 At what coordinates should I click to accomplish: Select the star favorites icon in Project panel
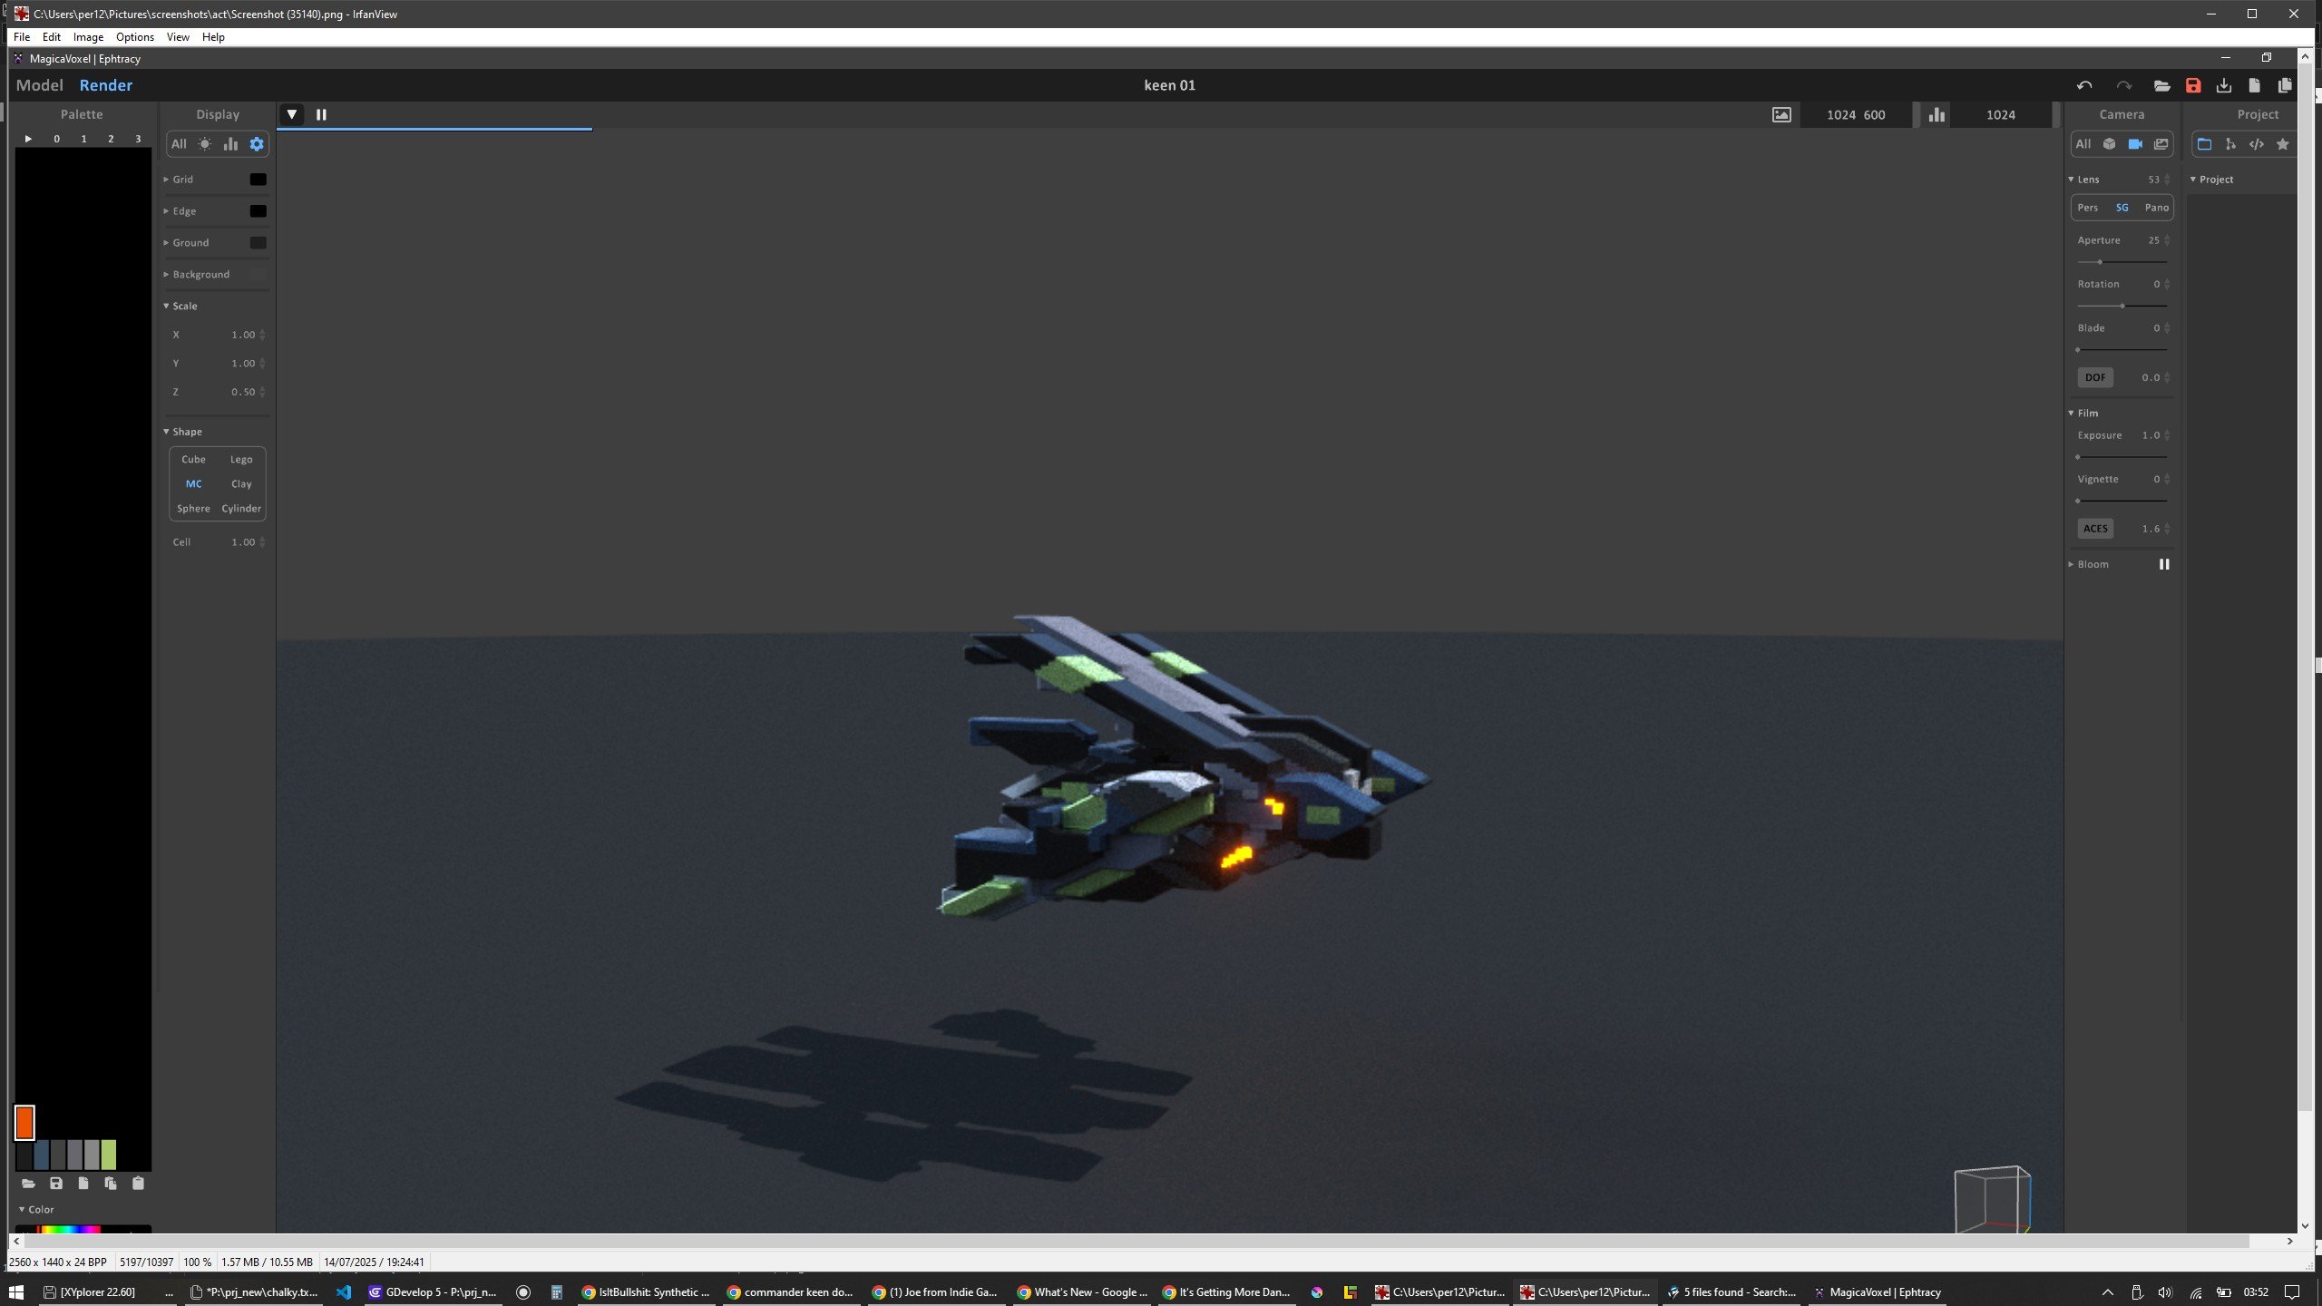(2283, 144)
